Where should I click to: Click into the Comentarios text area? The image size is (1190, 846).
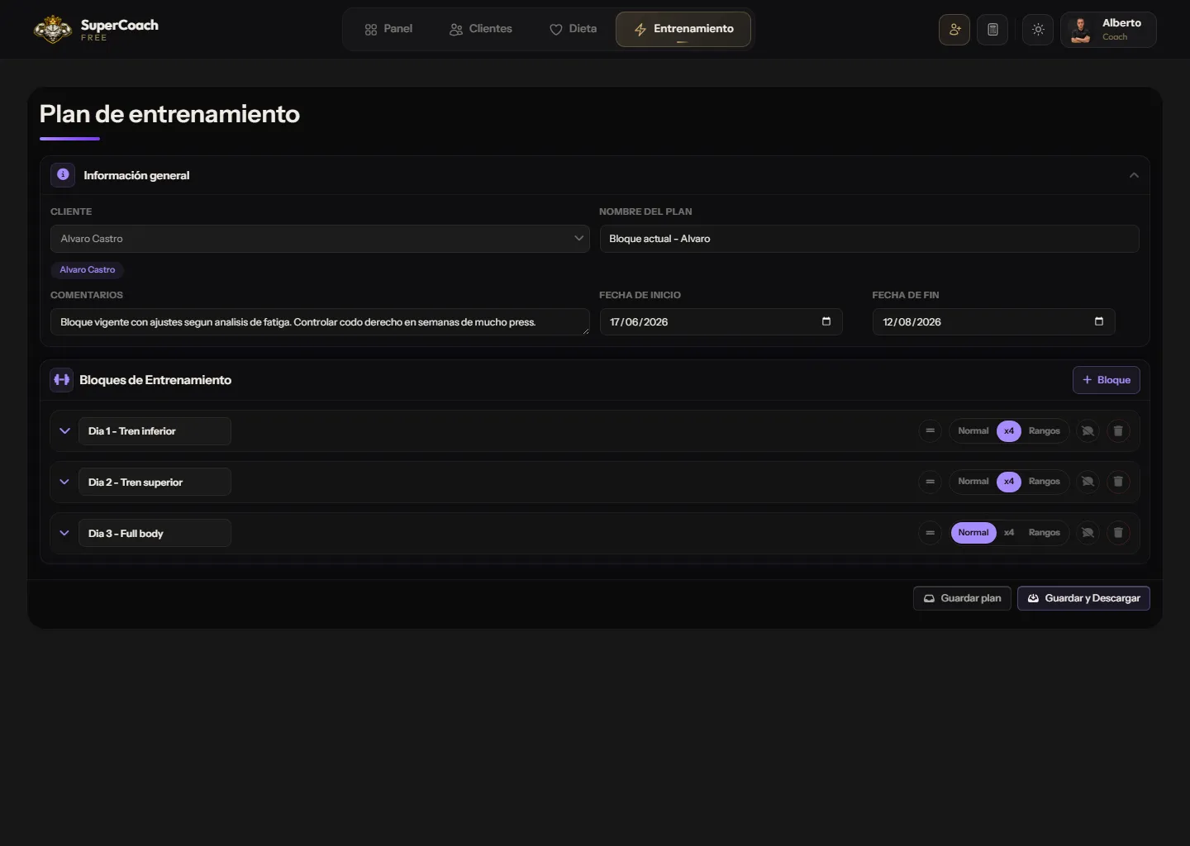320,322
